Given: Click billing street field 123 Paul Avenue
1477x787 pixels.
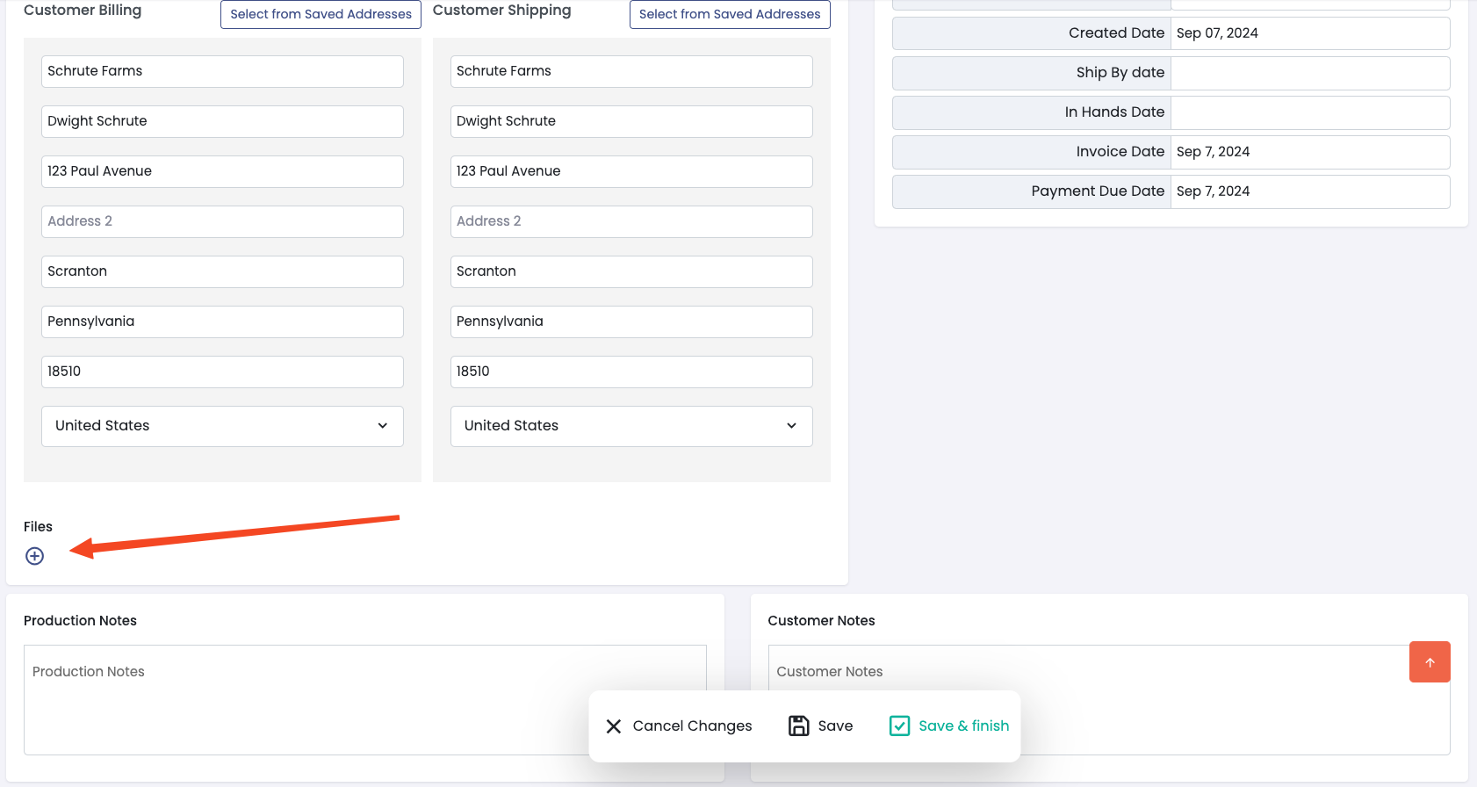Looking at the screenshot, I should pyautogui.click(x=222, y=171).
